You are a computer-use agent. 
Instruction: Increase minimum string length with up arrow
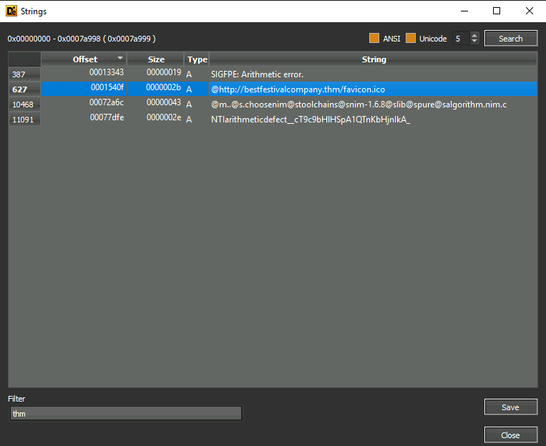pos(474,35)
